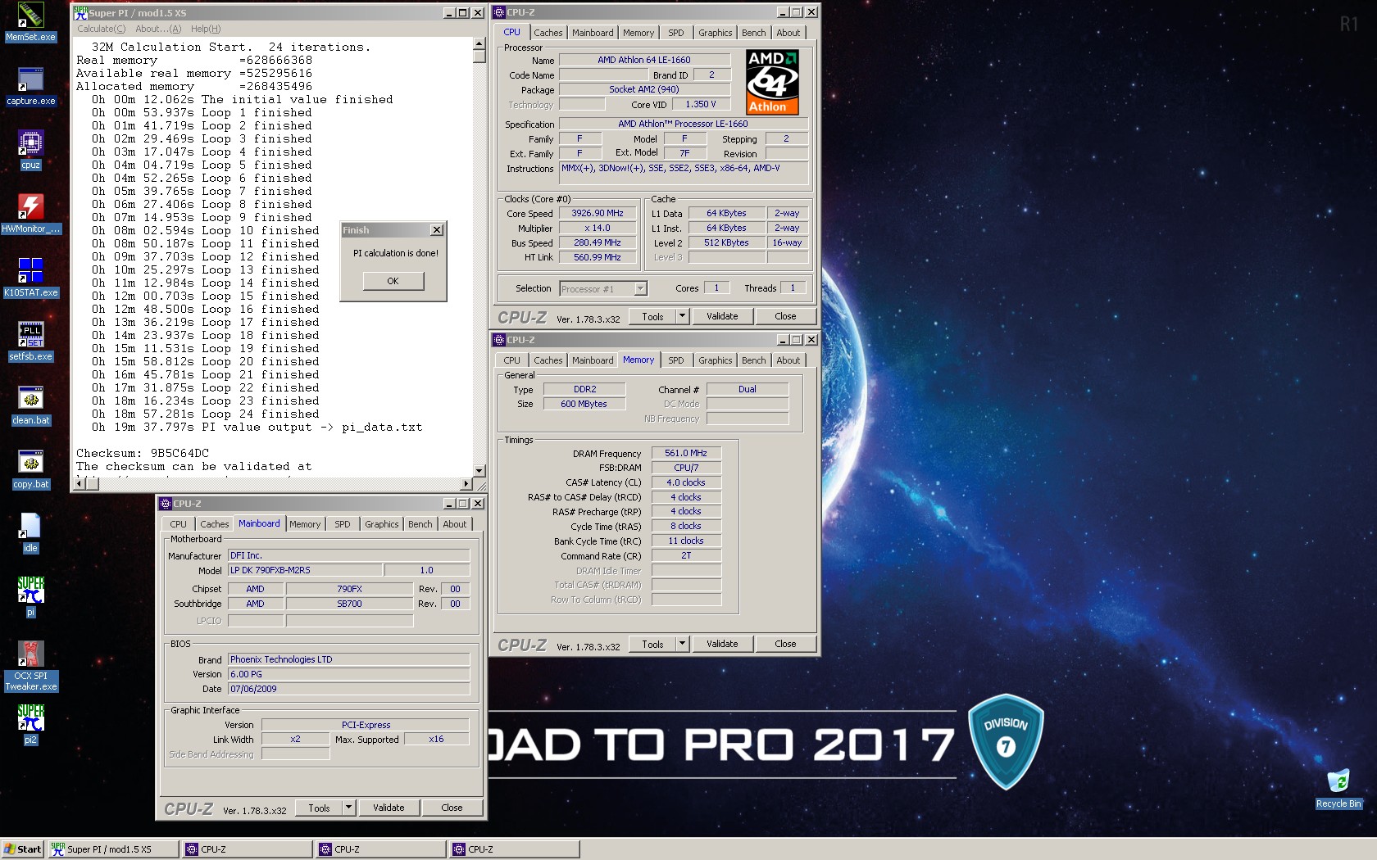This screenshot has height=860, width=1377.
Task: Click processor name AMD Athlon 64 LE-1660
Action: tap(644, 60)
